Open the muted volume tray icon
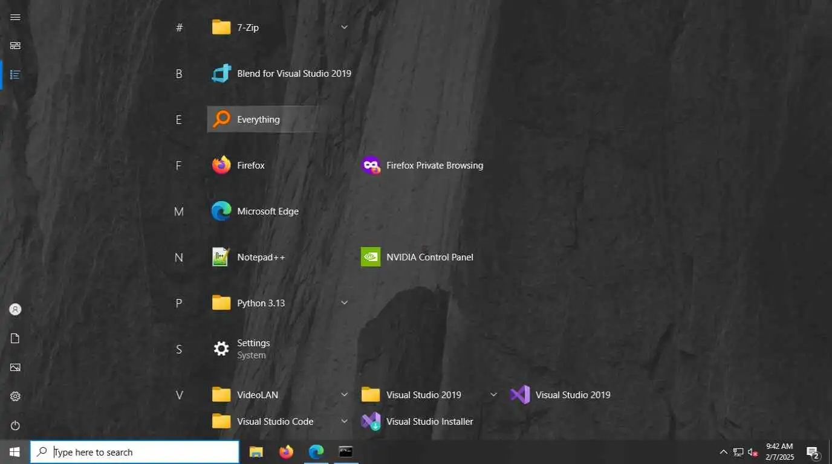The height and width of the screenshot is (464, 832). pyautogui.click(x=753, y=452)
